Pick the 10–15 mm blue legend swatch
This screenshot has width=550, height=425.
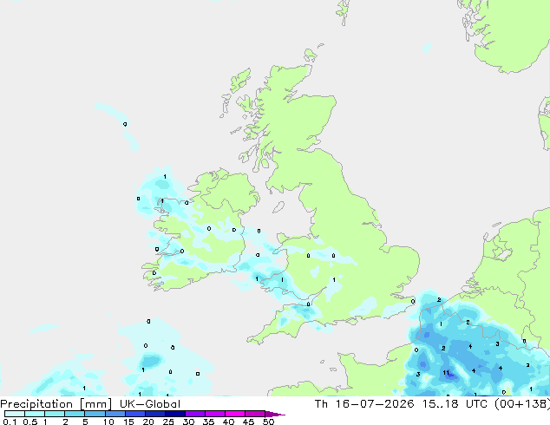[x=115, y=414]
